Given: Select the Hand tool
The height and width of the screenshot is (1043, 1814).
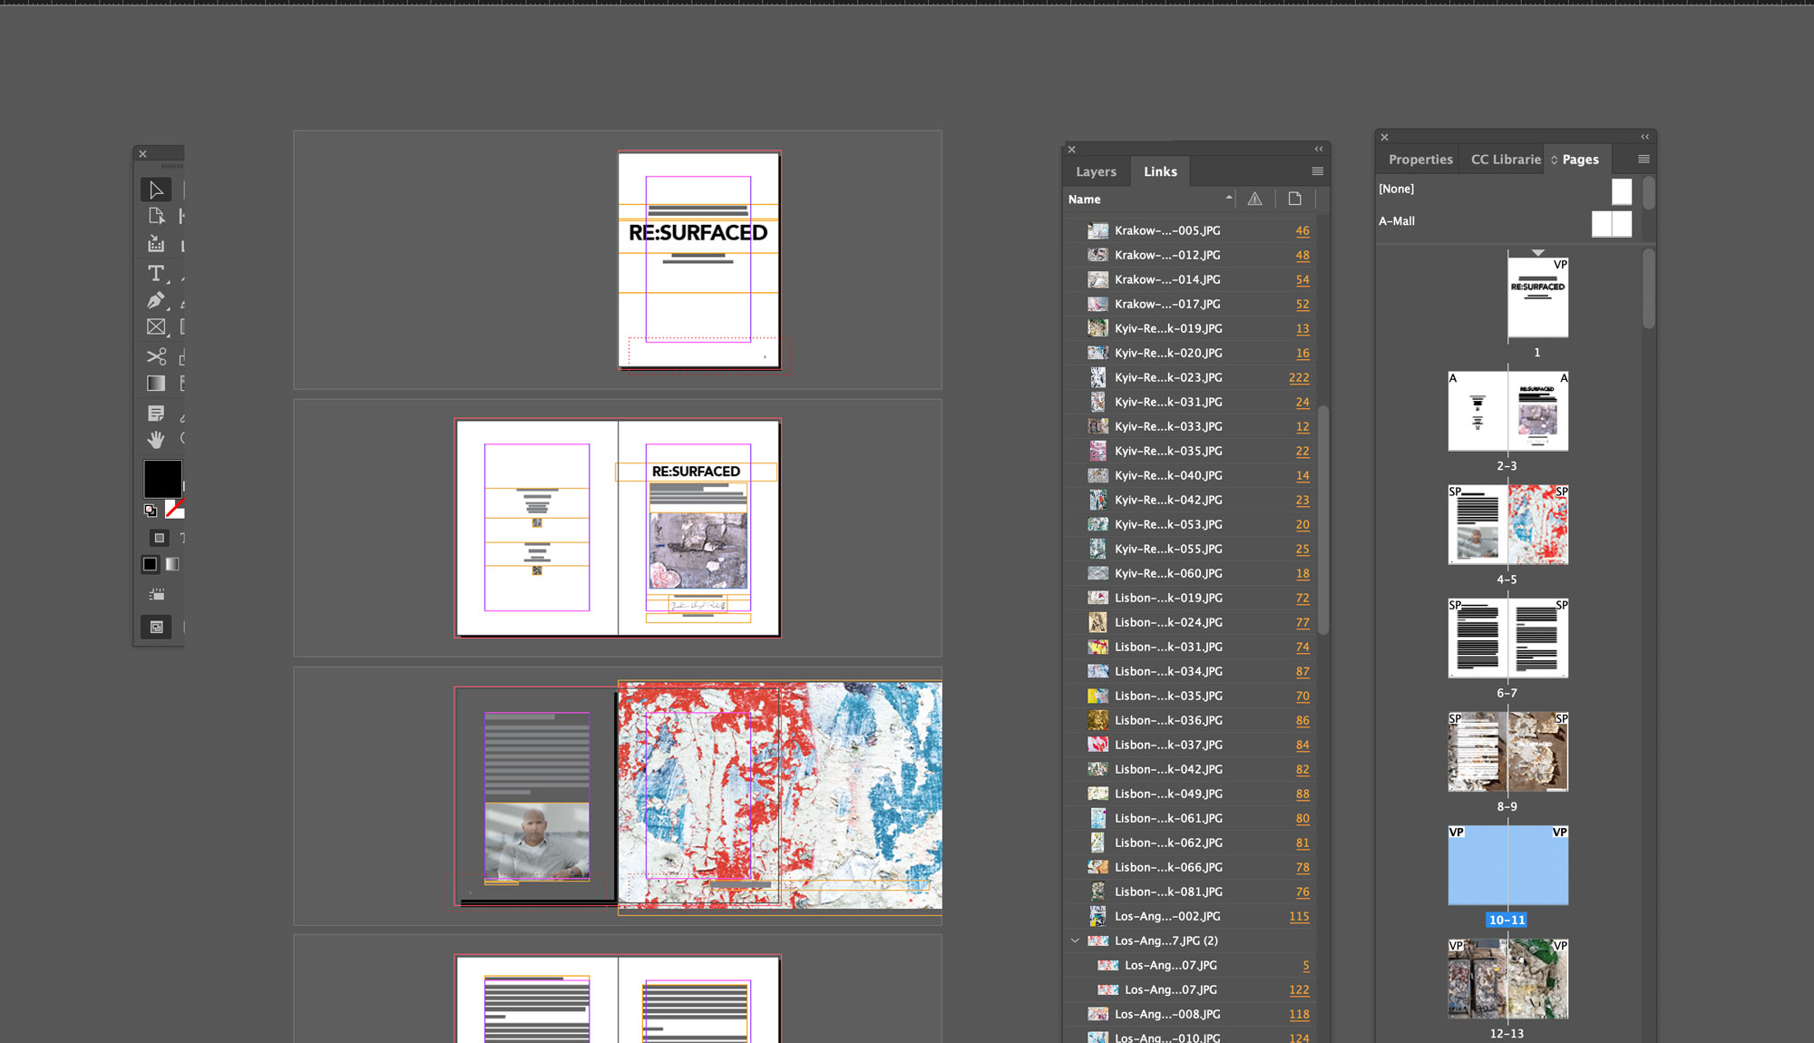Looking at the screenshot, I should pyautogui.click(x=156, y=440).
